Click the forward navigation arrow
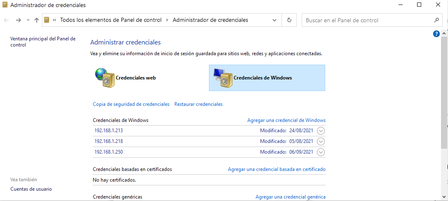This screenshot has height=201, width=448. [18, 20]
